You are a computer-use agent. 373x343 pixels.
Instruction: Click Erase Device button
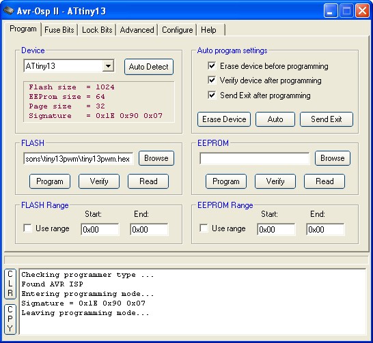click(x=224, y=119)
